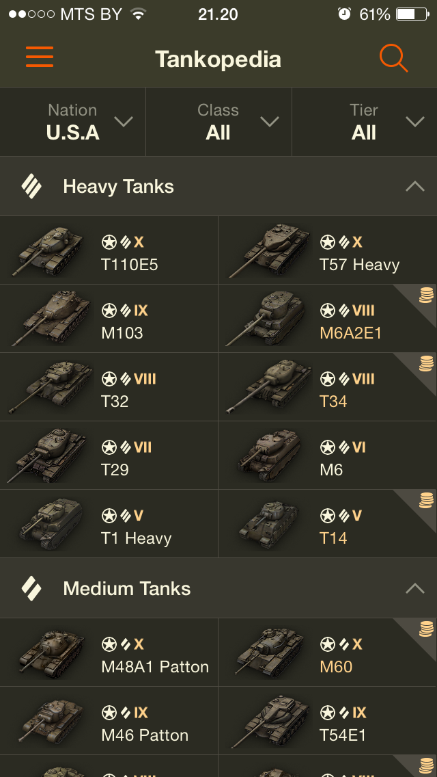The image size is (437, 777).
Task: Tap the T29 tank thumbnail
Action: (48, 456)
